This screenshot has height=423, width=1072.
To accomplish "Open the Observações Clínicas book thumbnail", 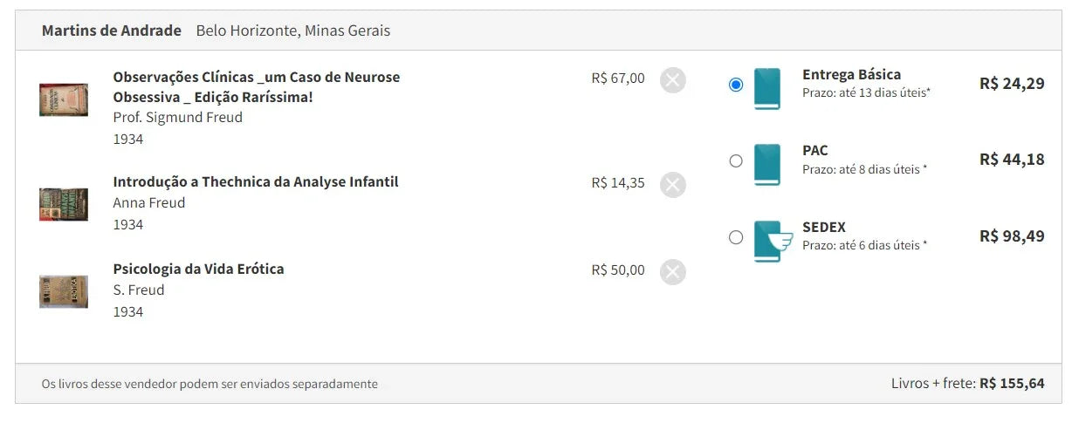I will click(64, 99).
